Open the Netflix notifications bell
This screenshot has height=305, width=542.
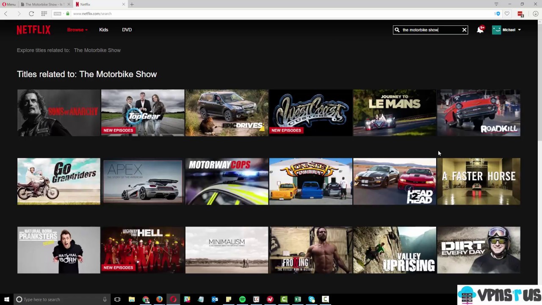[480, 30]
